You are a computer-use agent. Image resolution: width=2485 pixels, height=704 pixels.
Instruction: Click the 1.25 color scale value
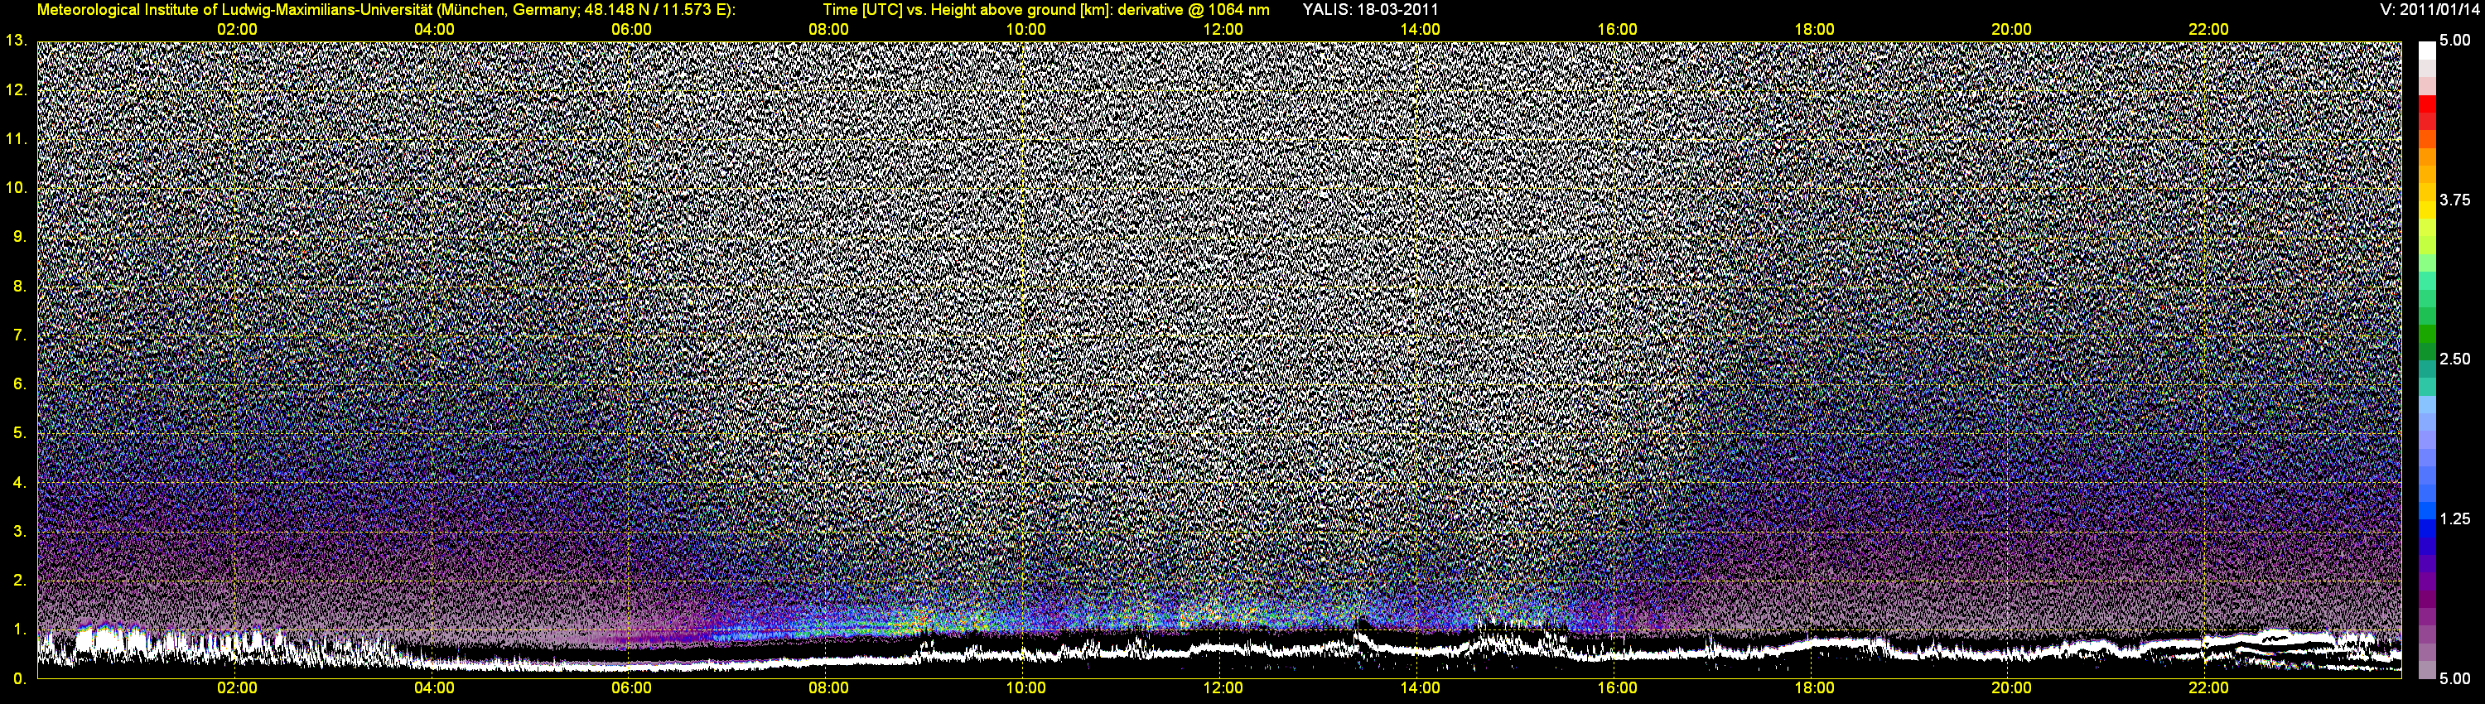pyautogui.click(x=2455, y=518)
